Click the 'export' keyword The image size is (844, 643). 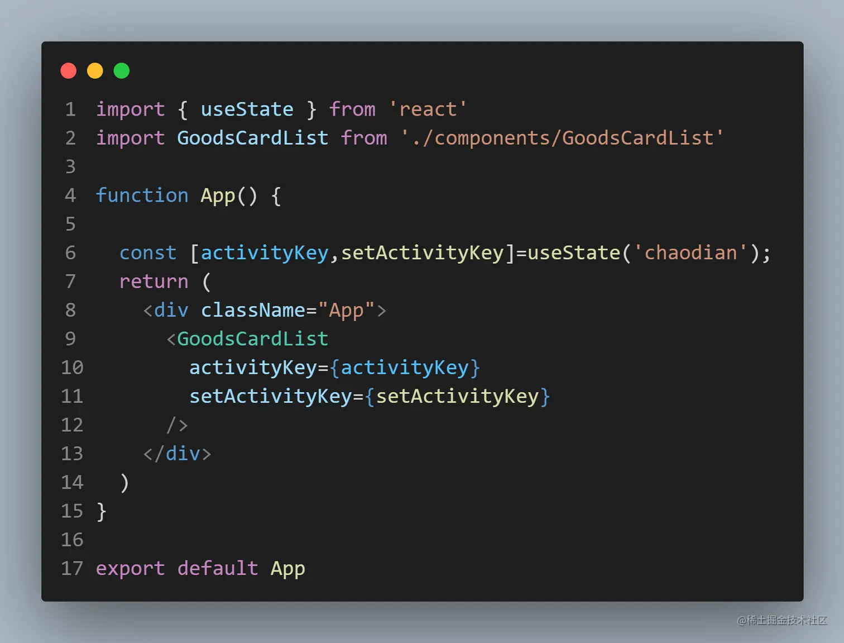(131, 568)
